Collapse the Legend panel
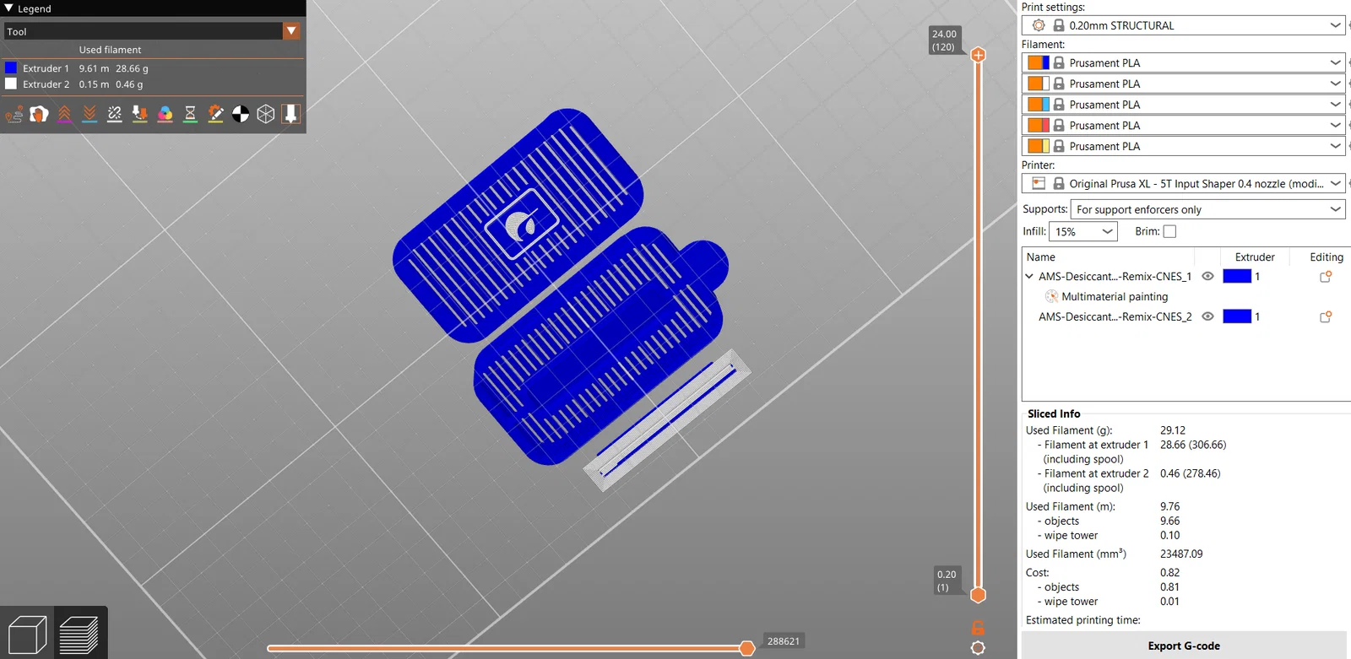The width and height of the screenshot is (1351, 659). 8,8
